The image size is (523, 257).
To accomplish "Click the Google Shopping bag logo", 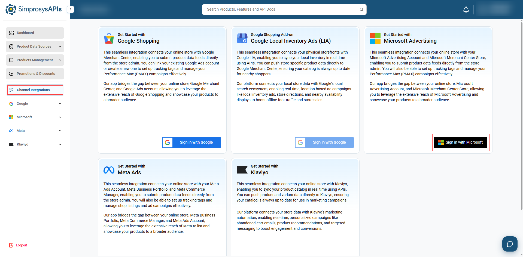I will 109,38.
